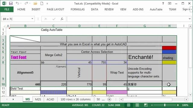193x108 pixels.
Task: Switch to the INSERT ribbon tab
Action: click(36, 9)
